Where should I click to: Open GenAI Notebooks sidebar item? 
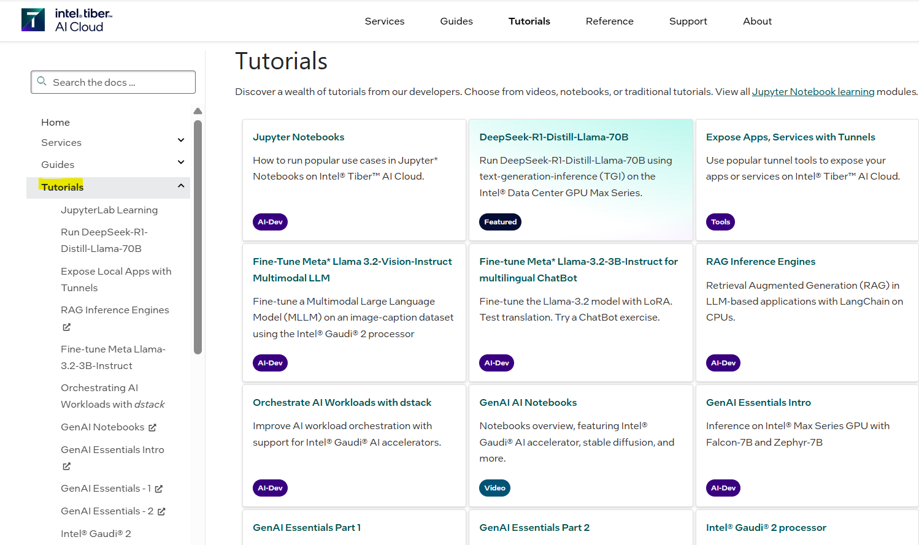pos(102,427)
